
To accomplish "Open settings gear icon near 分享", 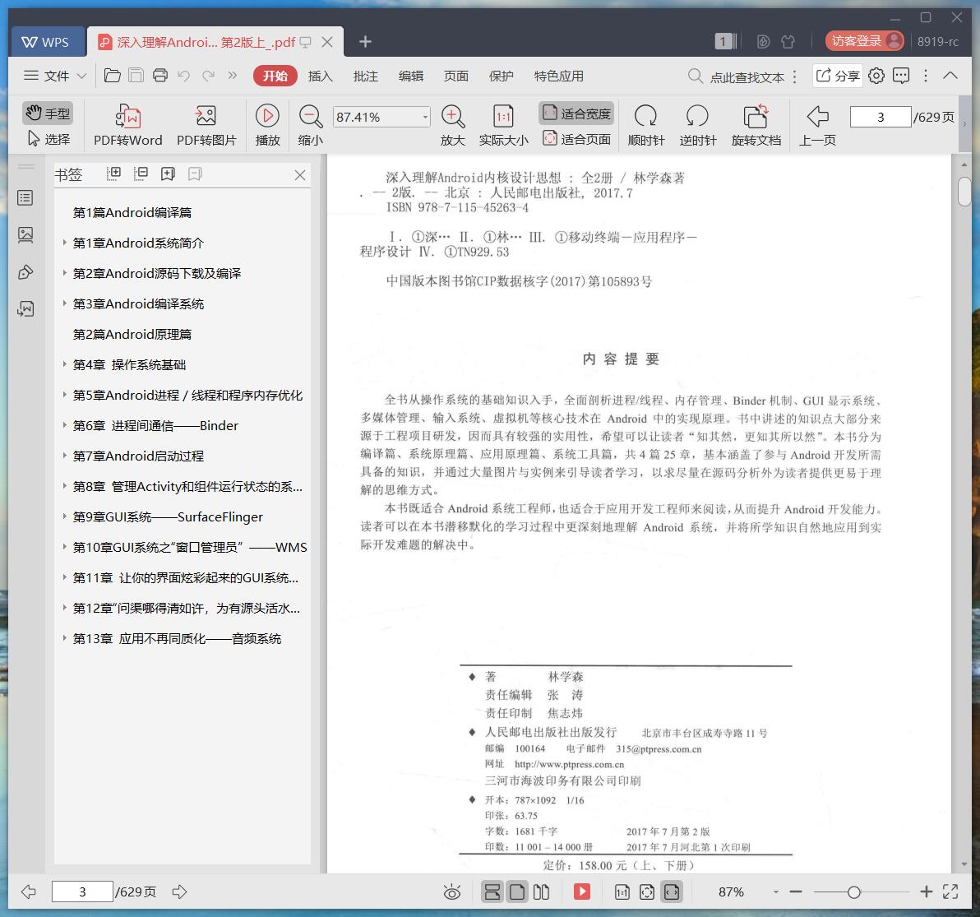I will coord(876,76).
